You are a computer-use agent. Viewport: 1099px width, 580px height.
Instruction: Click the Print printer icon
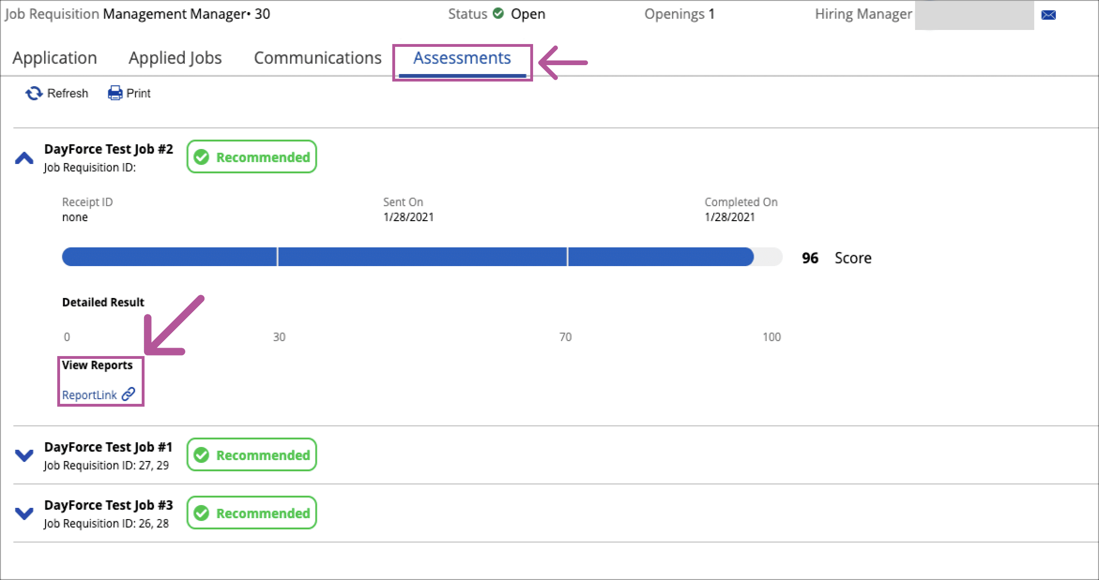[x=115, y=93]
